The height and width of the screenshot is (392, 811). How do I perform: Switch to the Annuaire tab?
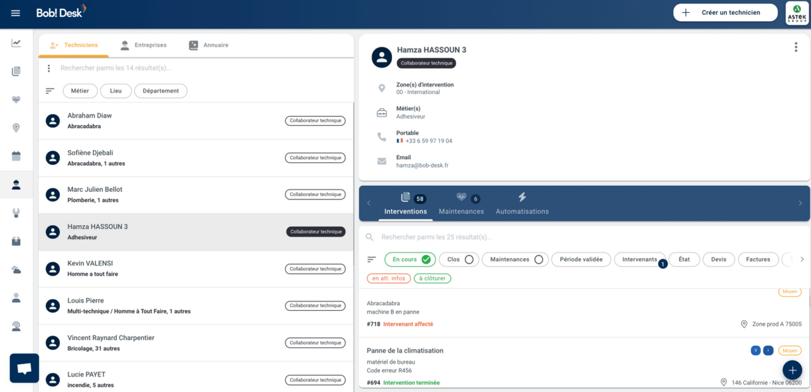208,45
